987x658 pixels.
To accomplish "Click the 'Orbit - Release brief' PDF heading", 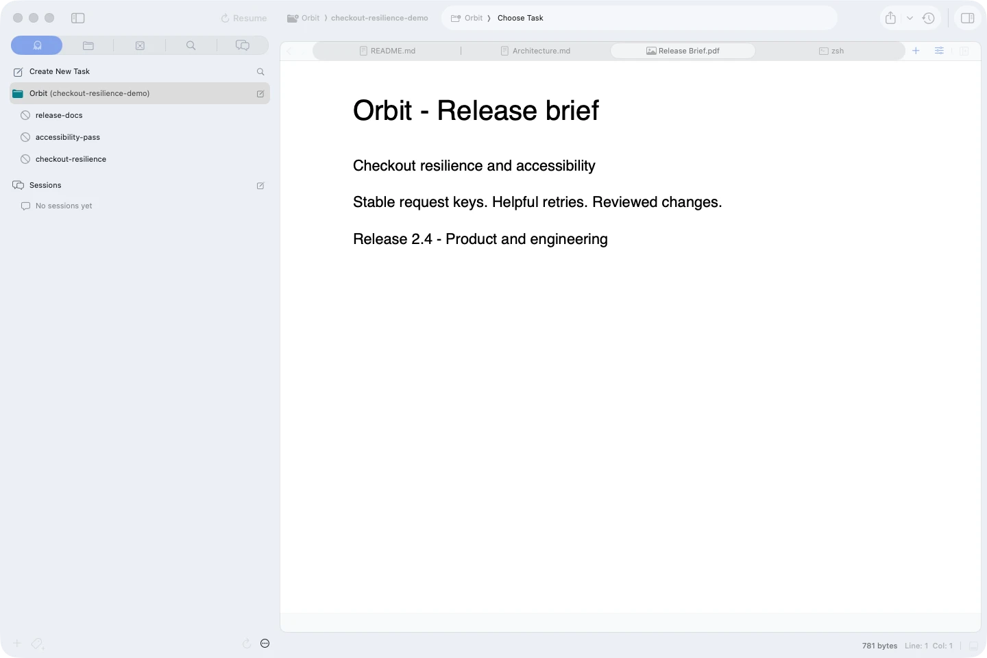I will [x=476, y=110].
